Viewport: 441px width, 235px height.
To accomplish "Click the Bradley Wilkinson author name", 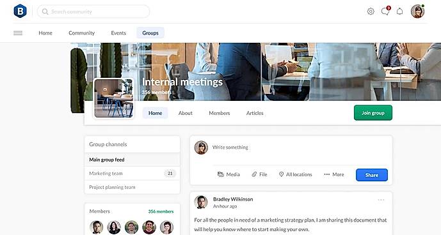I will (x=233, y=199).
